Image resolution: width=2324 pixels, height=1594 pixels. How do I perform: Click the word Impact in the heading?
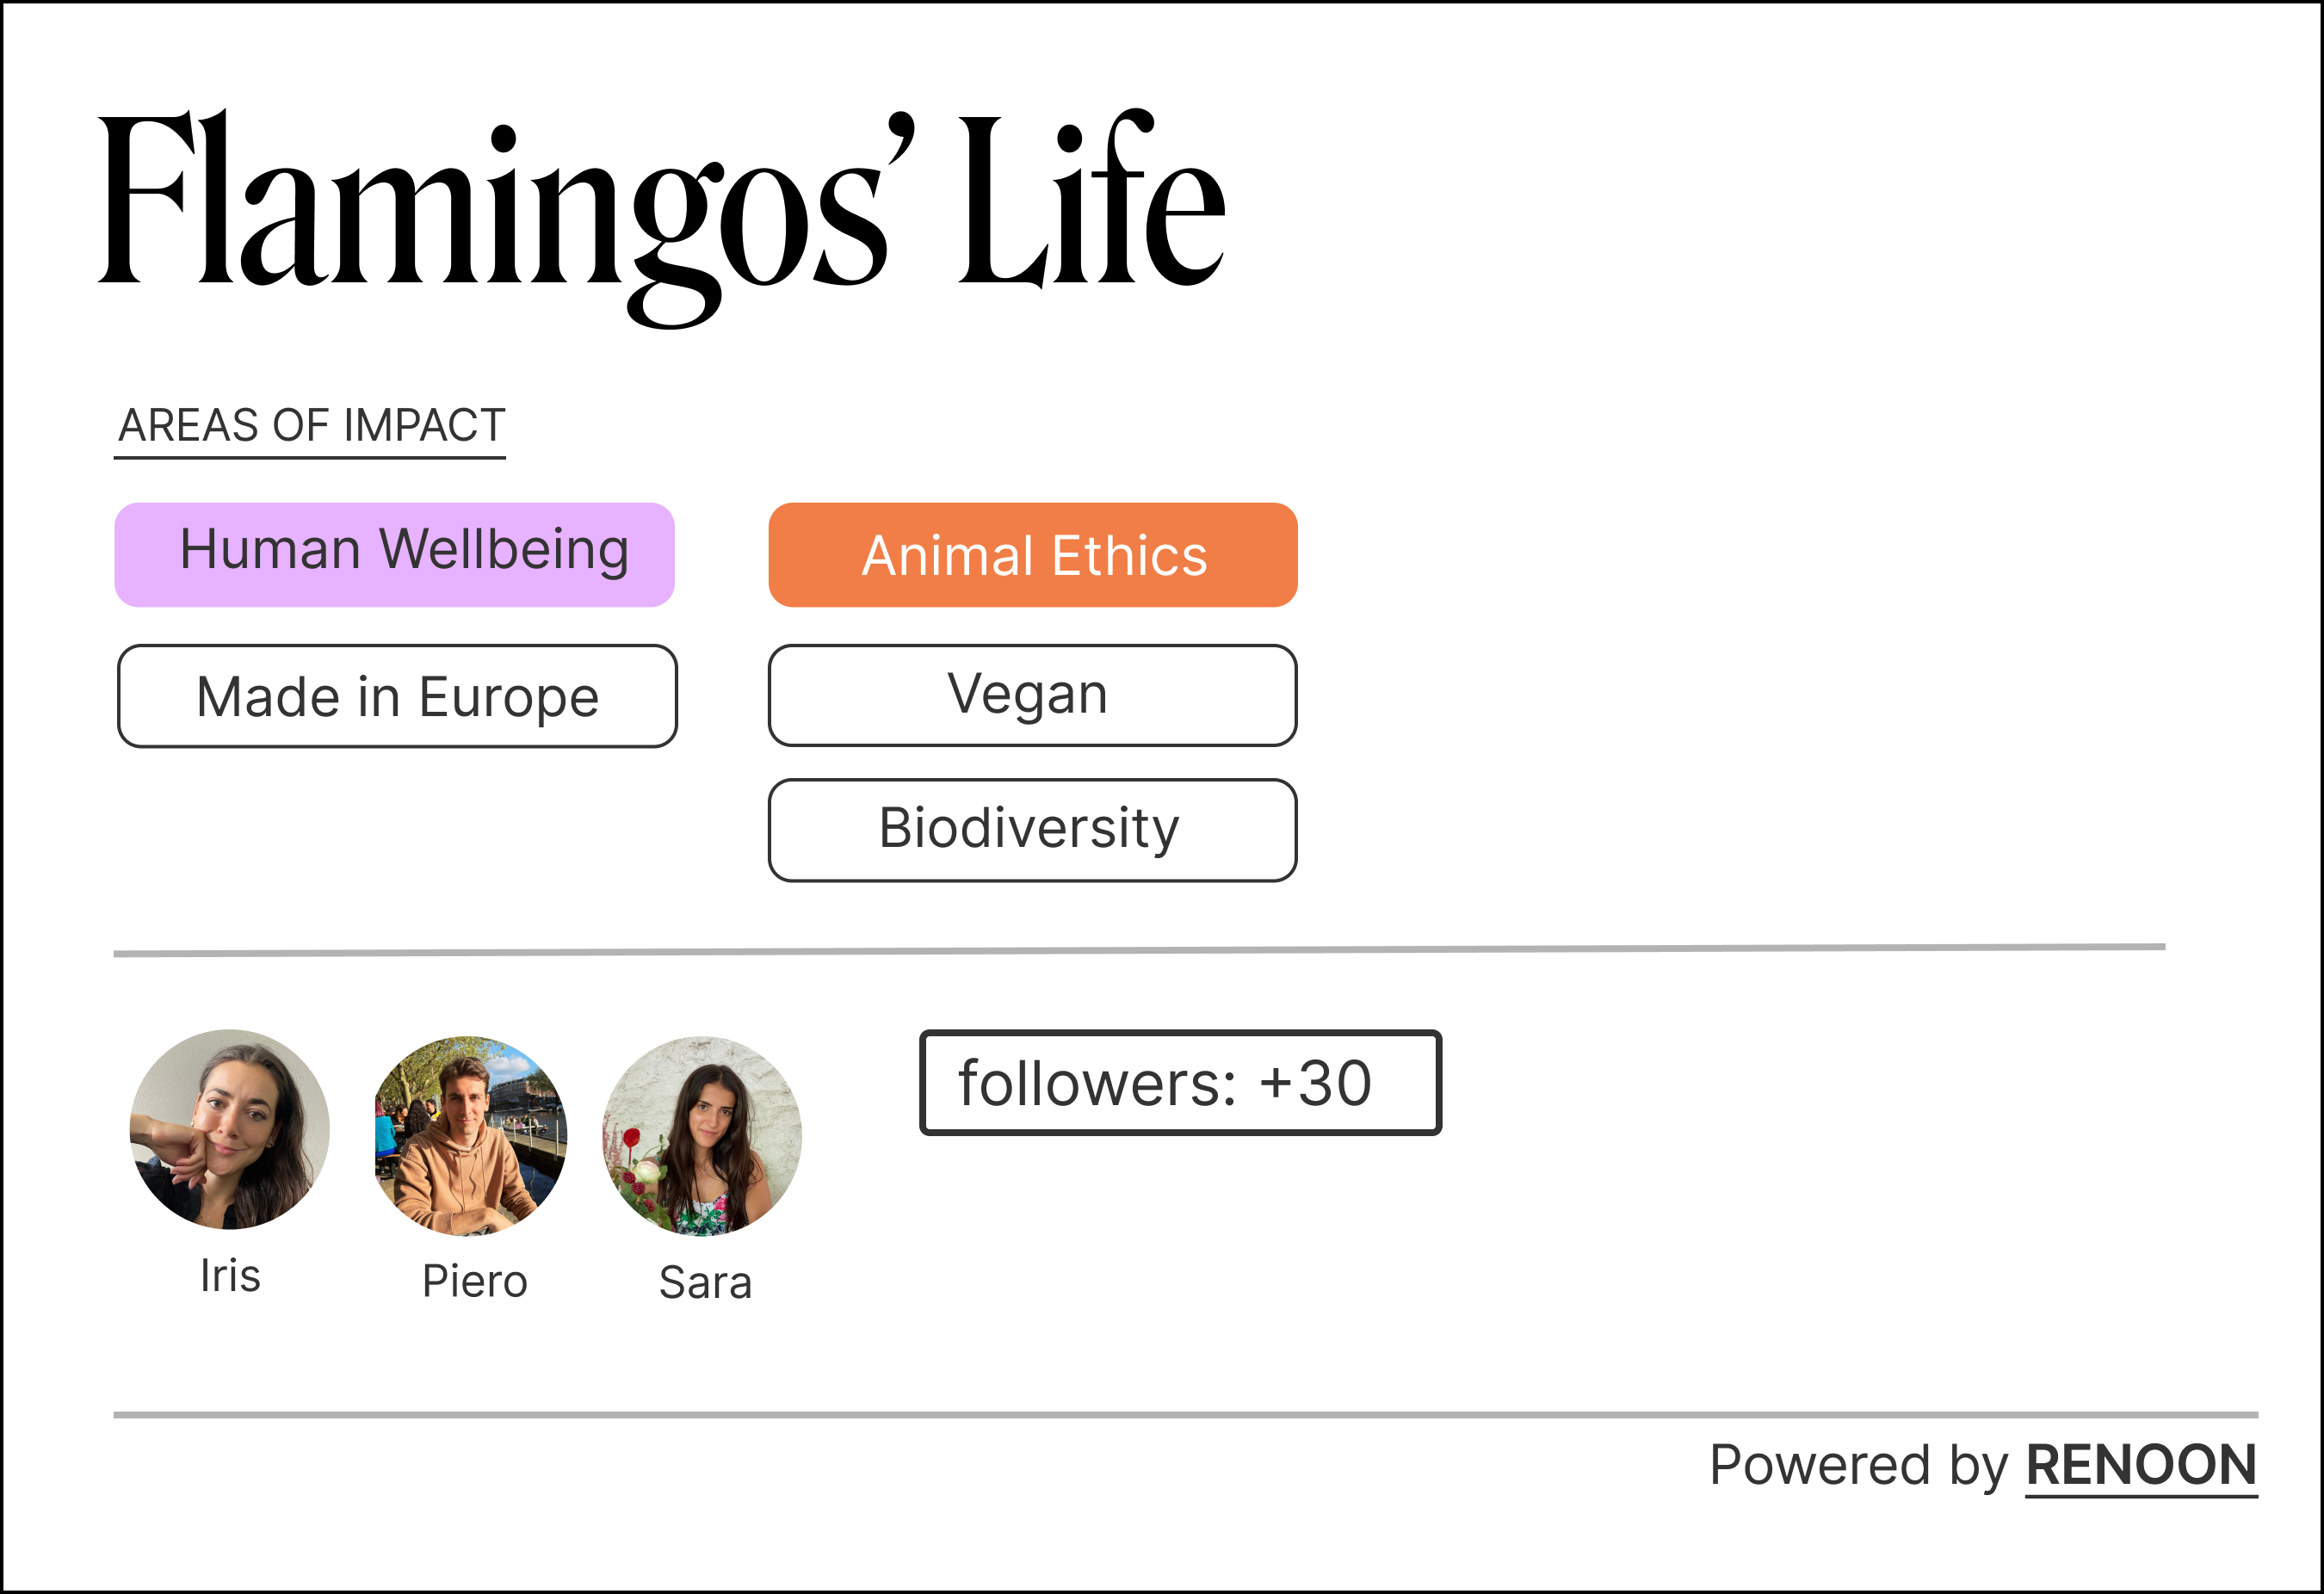click(x=424, y=426)
